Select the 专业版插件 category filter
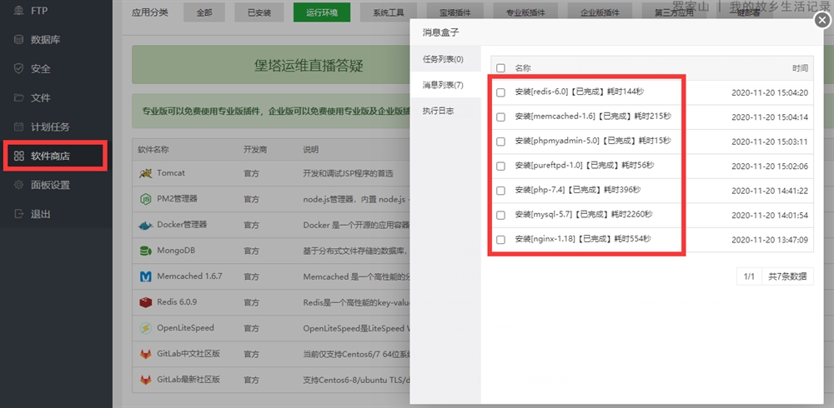834x408 pixels. [525, 12]
